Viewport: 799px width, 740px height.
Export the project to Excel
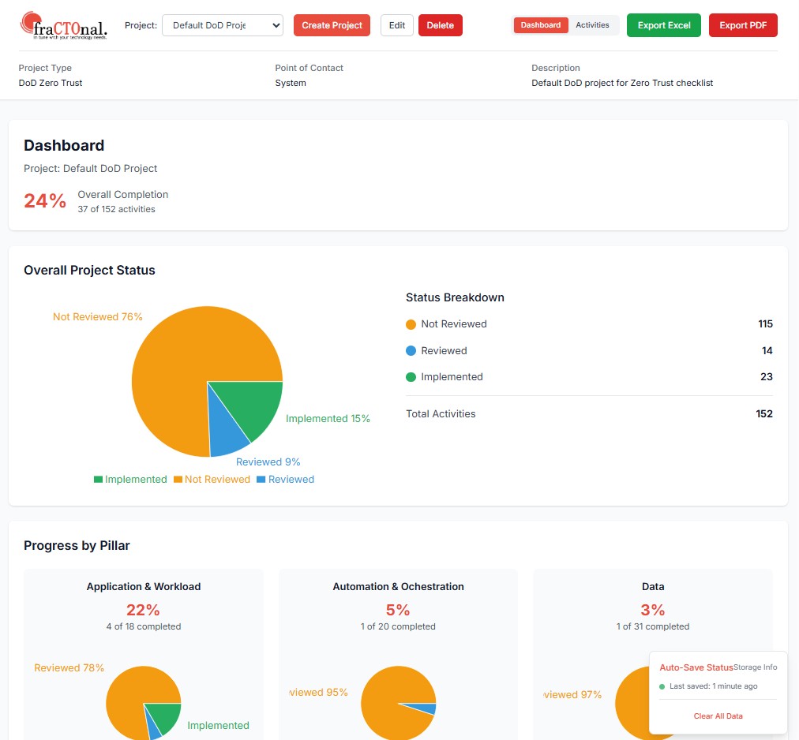(663, 24)
